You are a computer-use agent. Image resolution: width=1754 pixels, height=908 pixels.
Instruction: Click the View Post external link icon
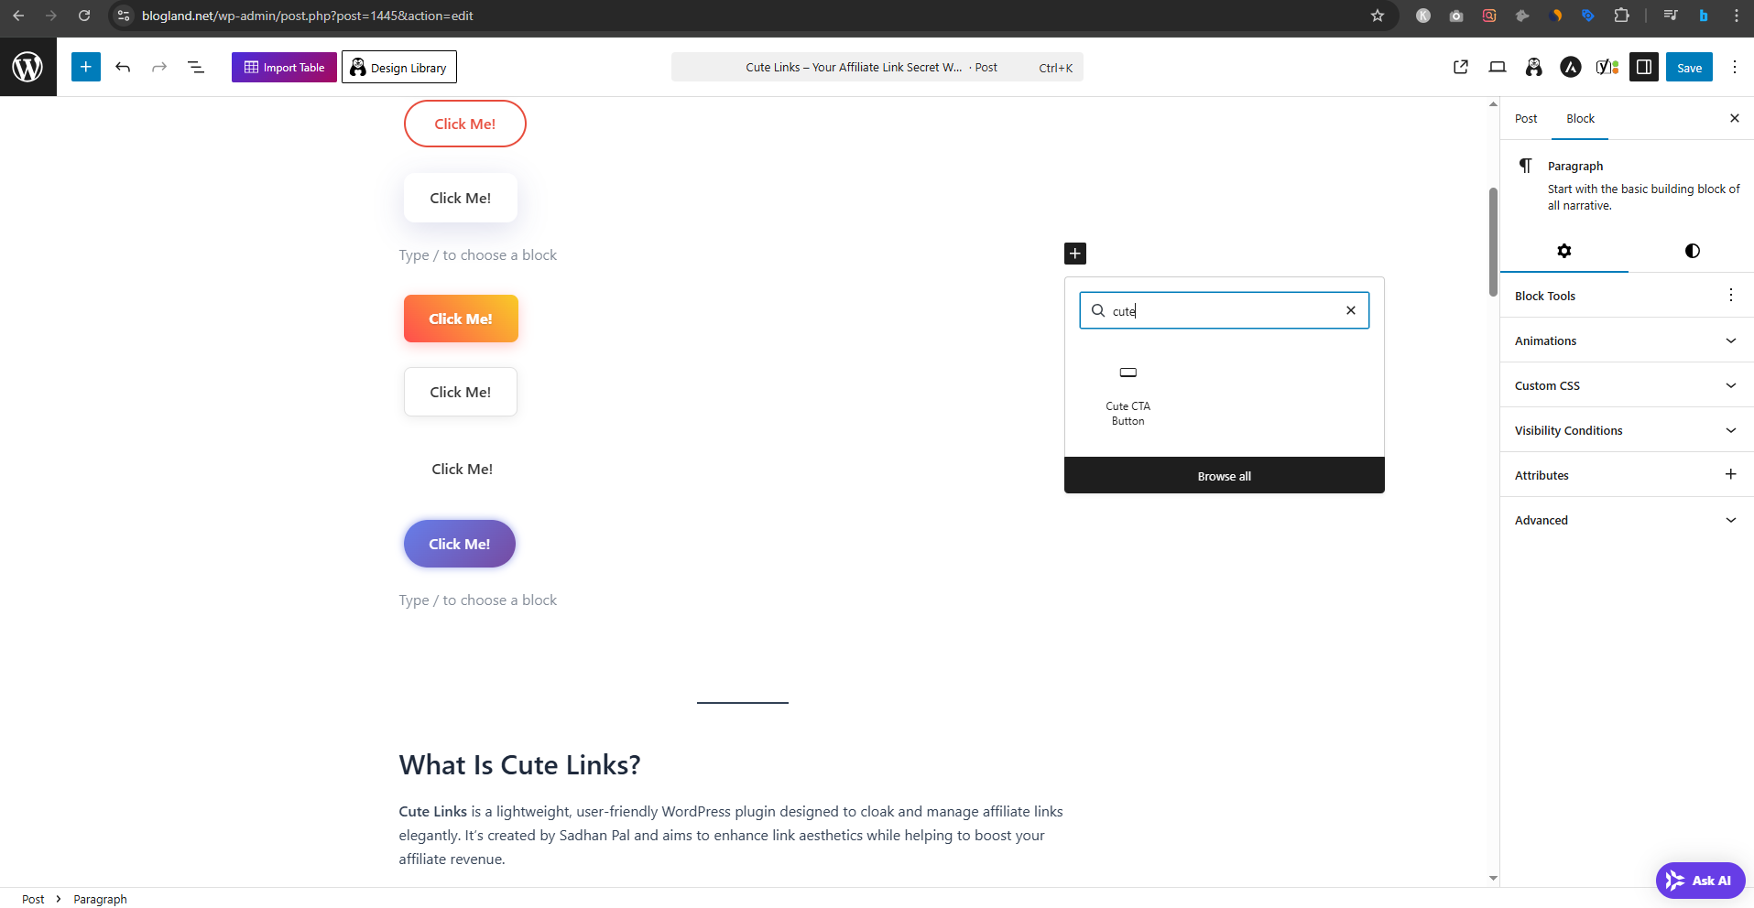[1461, 67]
